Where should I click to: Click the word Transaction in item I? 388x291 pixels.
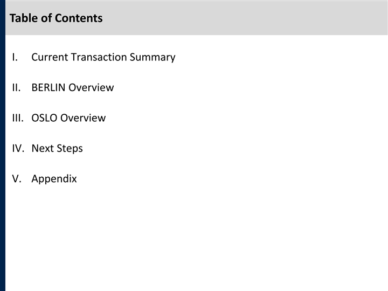pos(100,57)
